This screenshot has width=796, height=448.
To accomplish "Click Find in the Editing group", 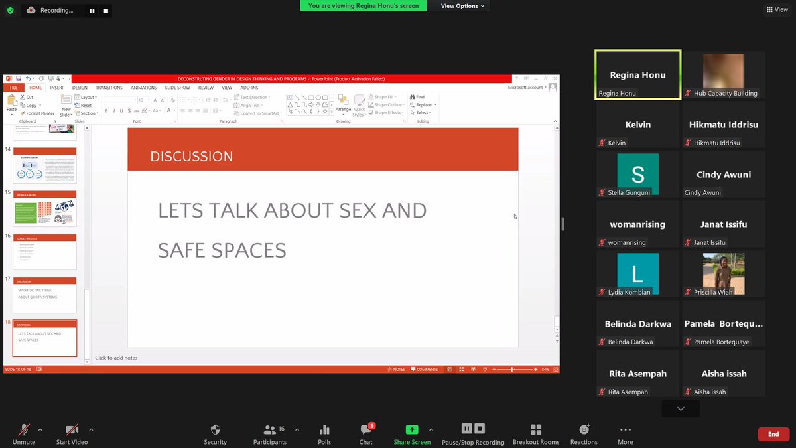I will point(417,97).
